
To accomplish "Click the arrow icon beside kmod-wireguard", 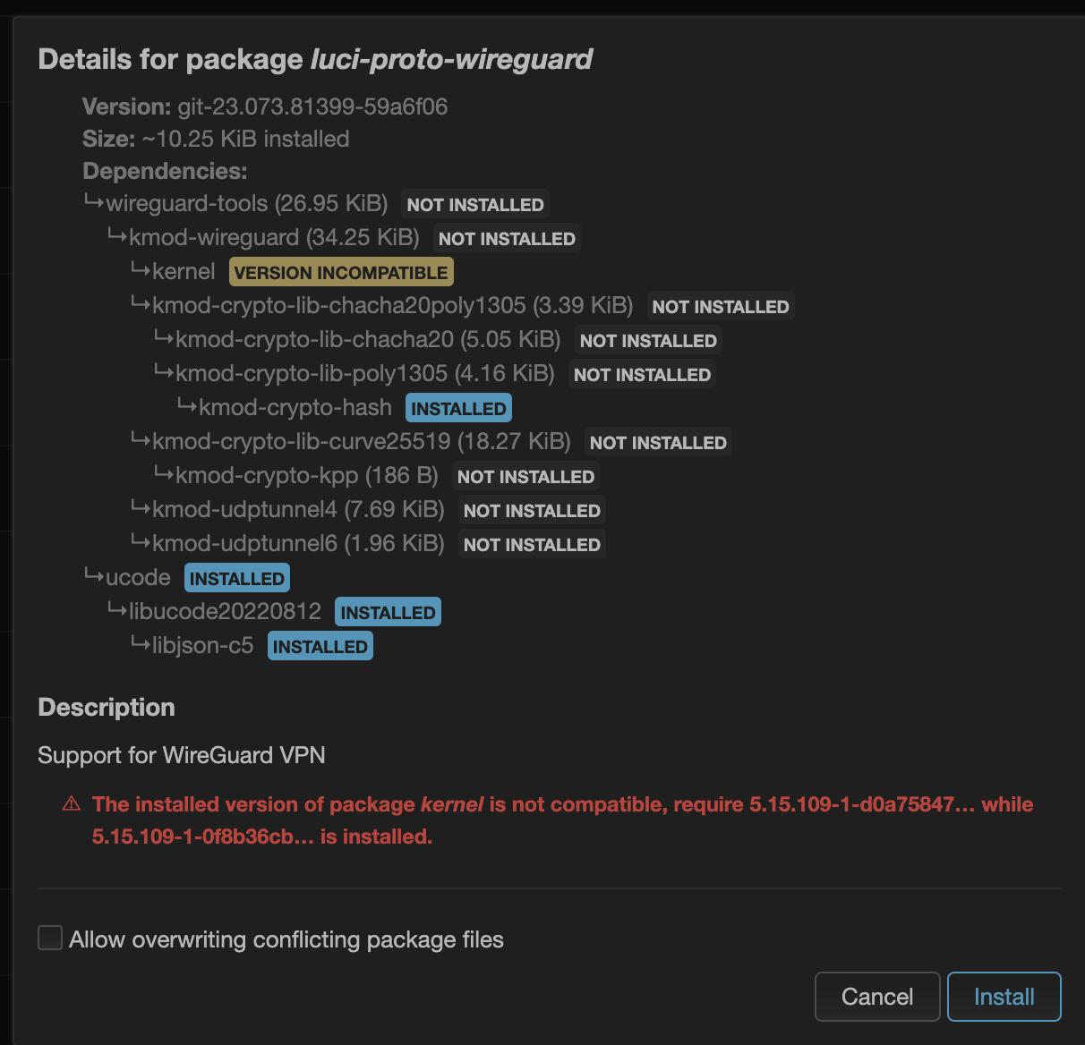I will pyautogui.click(x=116, y=236).
